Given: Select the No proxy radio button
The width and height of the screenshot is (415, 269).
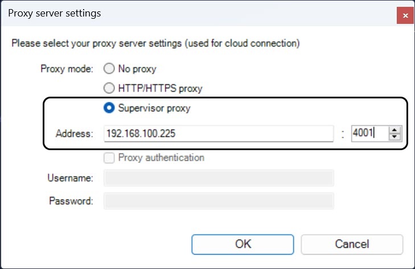Looking at the screenshot, I should tap(108, 69).
